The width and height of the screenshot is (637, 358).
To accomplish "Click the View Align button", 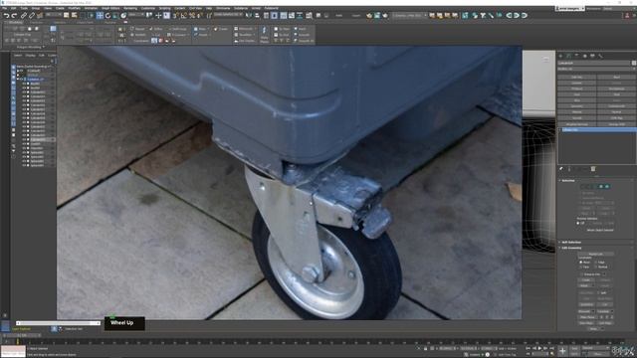I will tap(586, 323).
